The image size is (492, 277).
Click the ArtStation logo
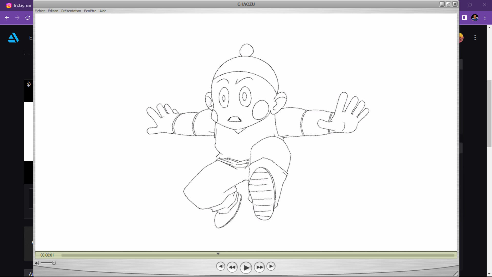(13, 38)
